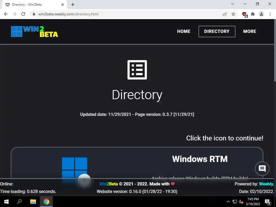This screenshot has height=207, width=276.
Task: Close the Directory - Win2Beta tab
Action: [x=63, y=5]
